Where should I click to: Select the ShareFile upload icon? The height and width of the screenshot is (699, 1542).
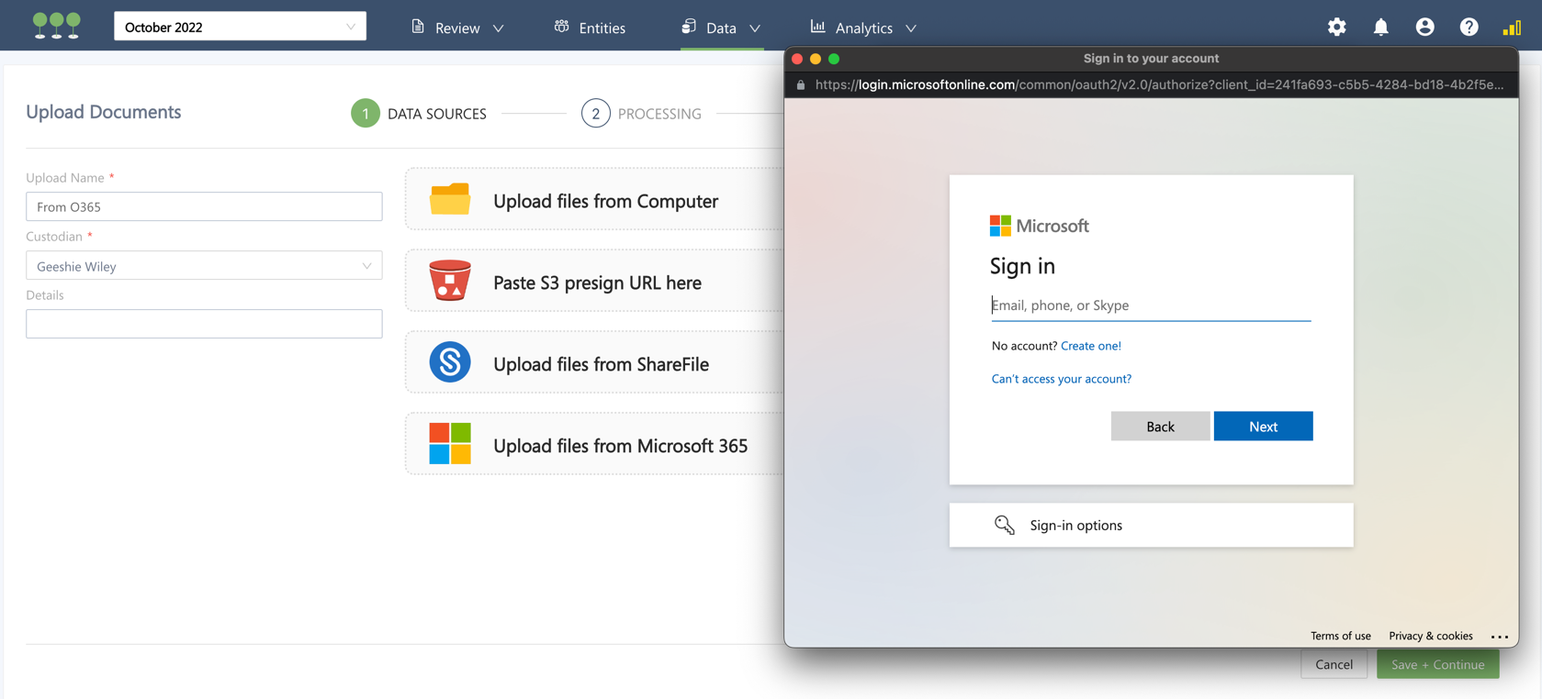pyautogui.click(x=450, y=363)
